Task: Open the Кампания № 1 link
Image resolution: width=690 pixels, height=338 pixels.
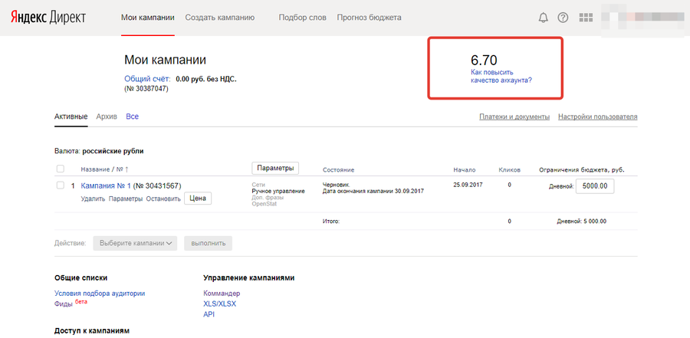Action: [x=106, y=185]
